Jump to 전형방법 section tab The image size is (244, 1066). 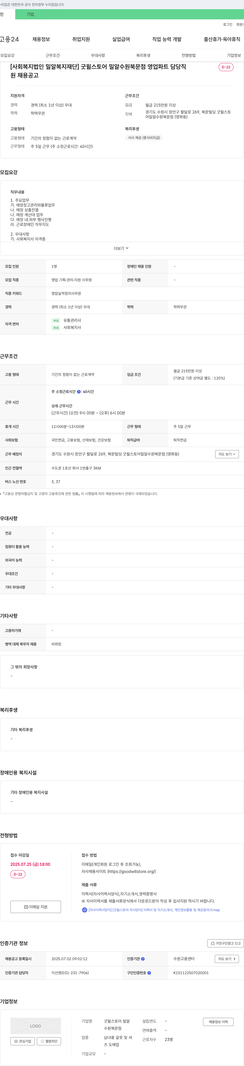click(189, 55)
